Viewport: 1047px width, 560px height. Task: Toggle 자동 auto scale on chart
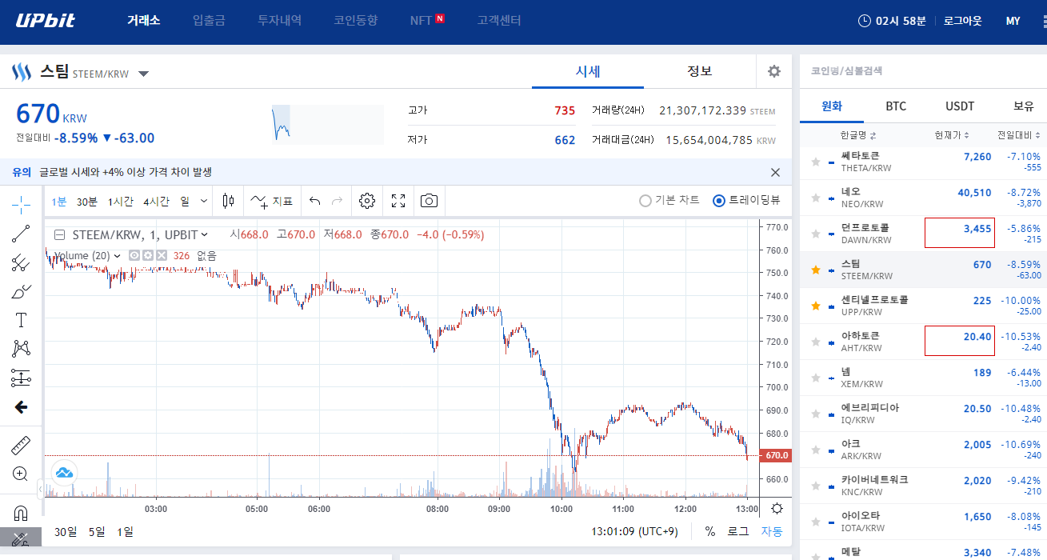pyautogui.click(x=771, y=531)
